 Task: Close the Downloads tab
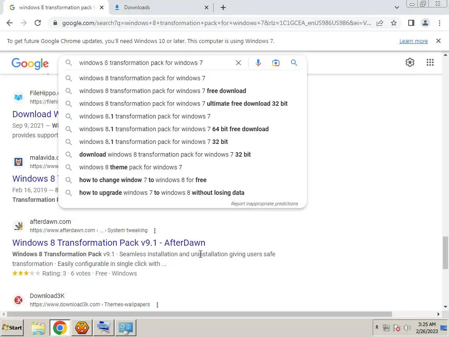point(206,7)
